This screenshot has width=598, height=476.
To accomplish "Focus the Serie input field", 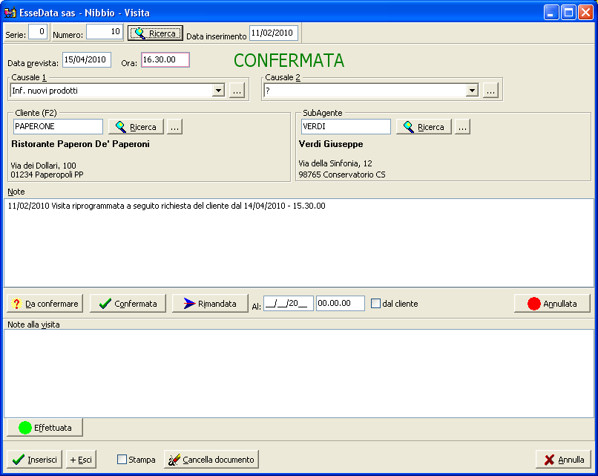I will [x=38, y=32].
